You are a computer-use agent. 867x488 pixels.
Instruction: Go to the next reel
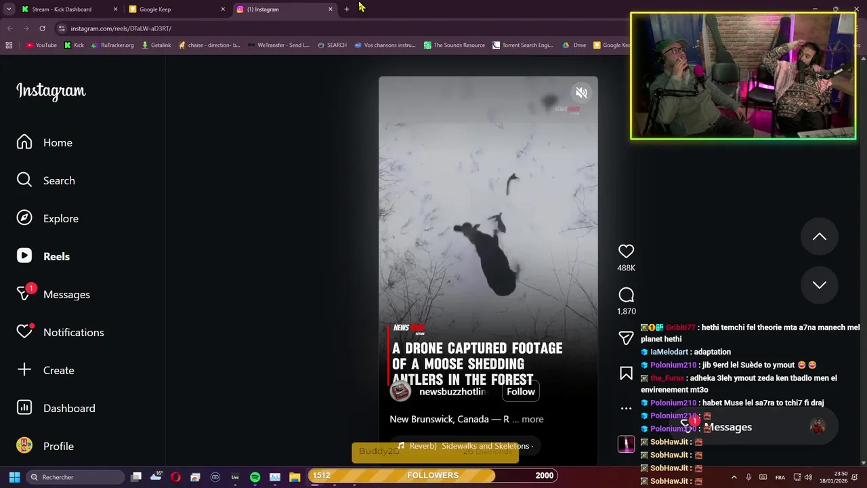click(820, 285)
